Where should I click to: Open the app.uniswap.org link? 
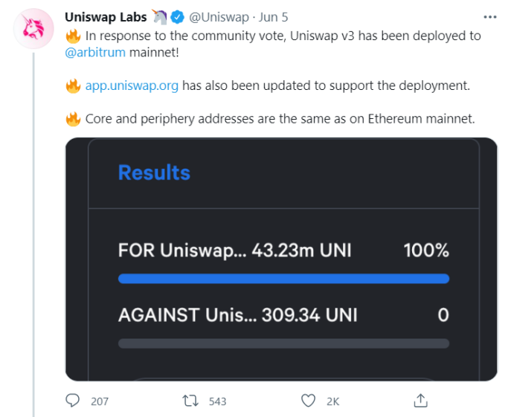pyautogui.click(x=132, y=85)
